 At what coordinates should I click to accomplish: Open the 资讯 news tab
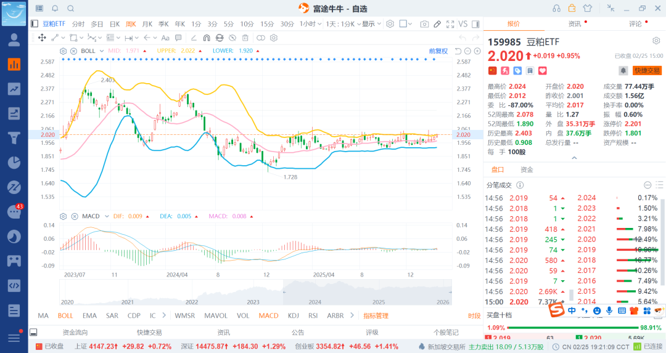(x=575, y=24)
